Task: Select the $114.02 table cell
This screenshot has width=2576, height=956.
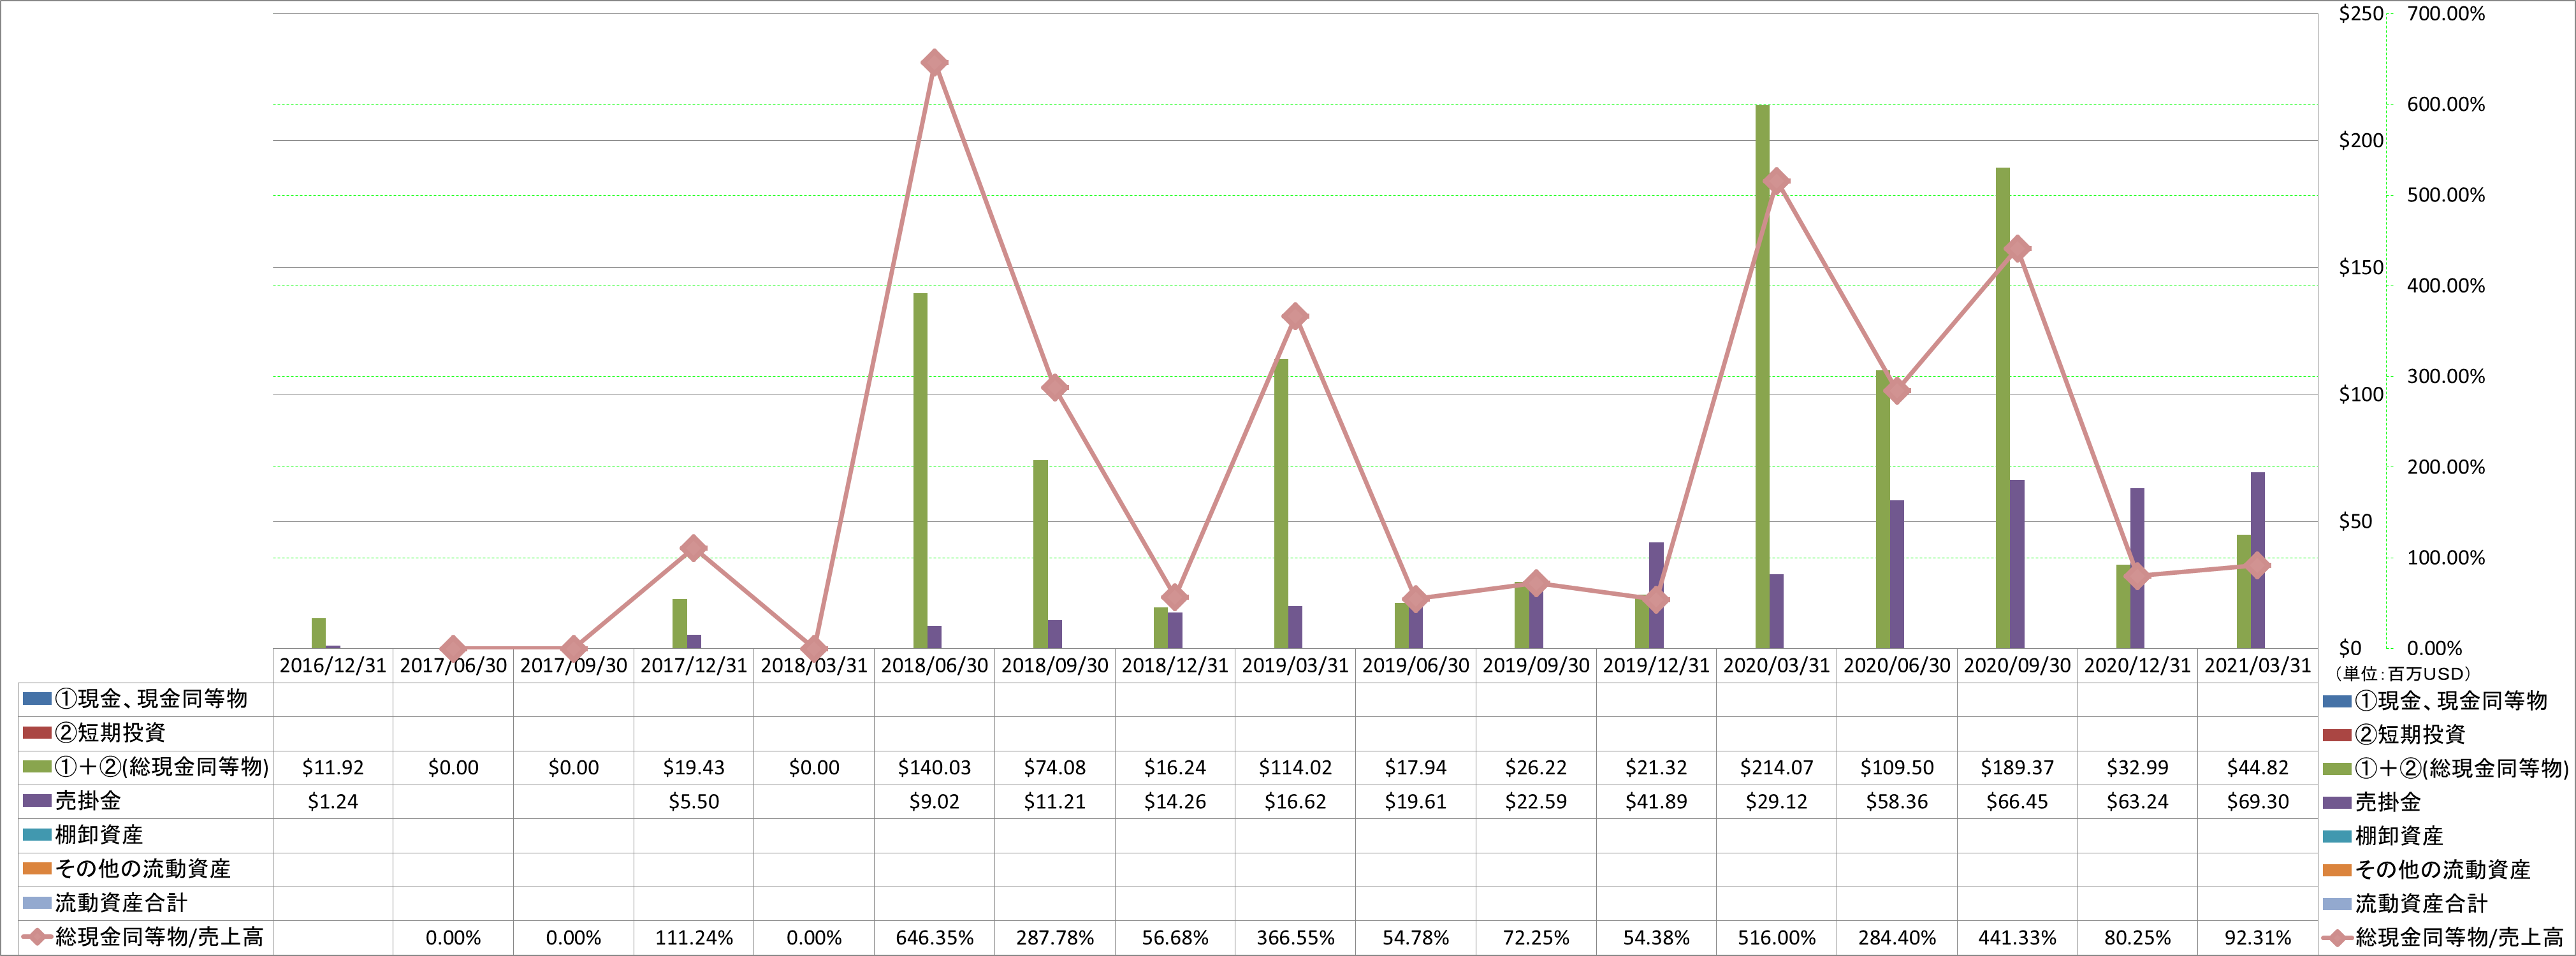Action: pyautogui.click(x=1295, y=768)
